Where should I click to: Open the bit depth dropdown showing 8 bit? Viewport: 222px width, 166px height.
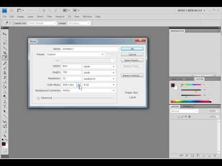[99, 85]
